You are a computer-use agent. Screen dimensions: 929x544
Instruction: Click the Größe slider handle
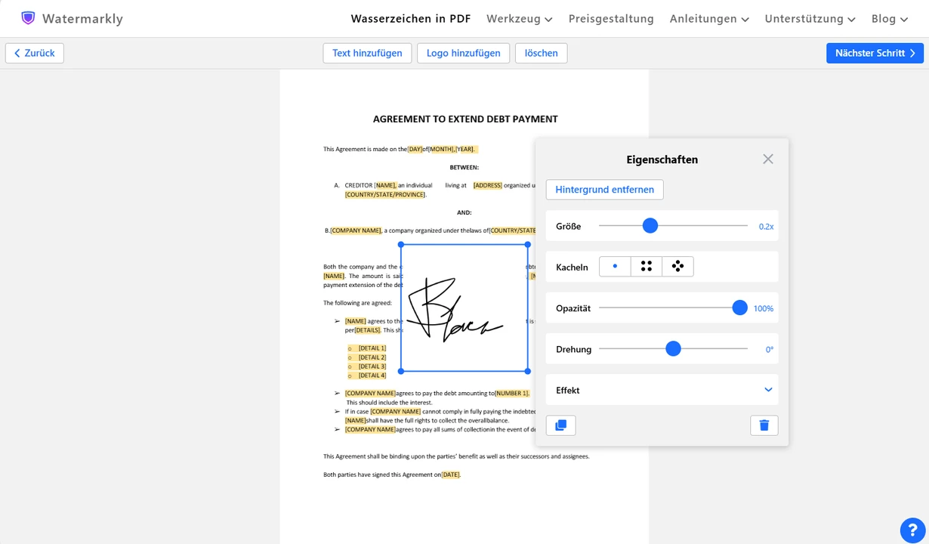point(650,226)
